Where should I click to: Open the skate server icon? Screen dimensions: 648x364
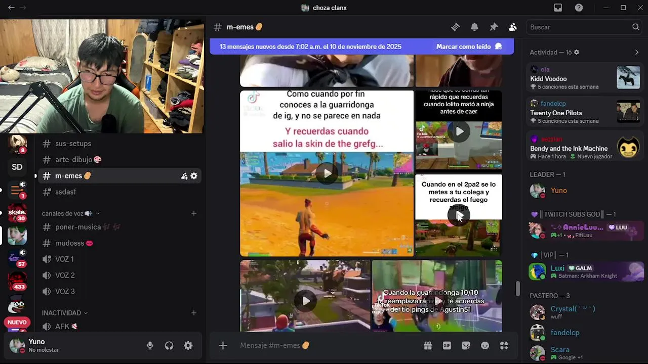(17, 213)
